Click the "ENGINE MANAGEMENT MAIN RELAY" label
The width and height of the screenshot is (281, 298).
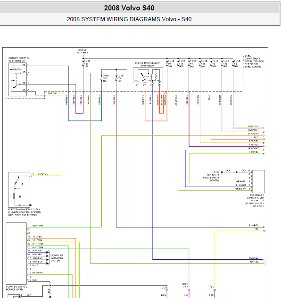pyautogui.click(x=148, y=64)
